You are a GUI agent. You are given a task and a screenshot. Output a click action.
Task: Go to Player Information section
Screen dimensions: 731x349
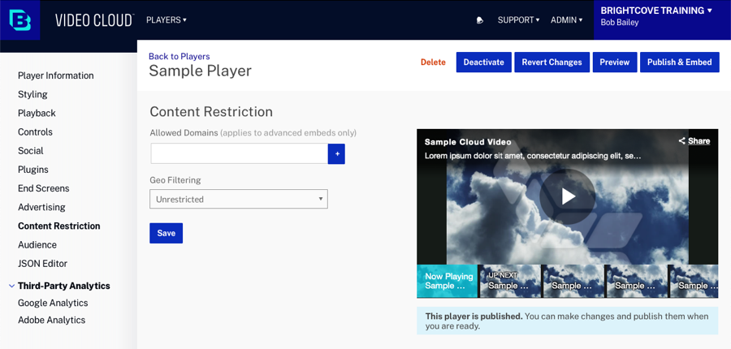coord(56,75)
